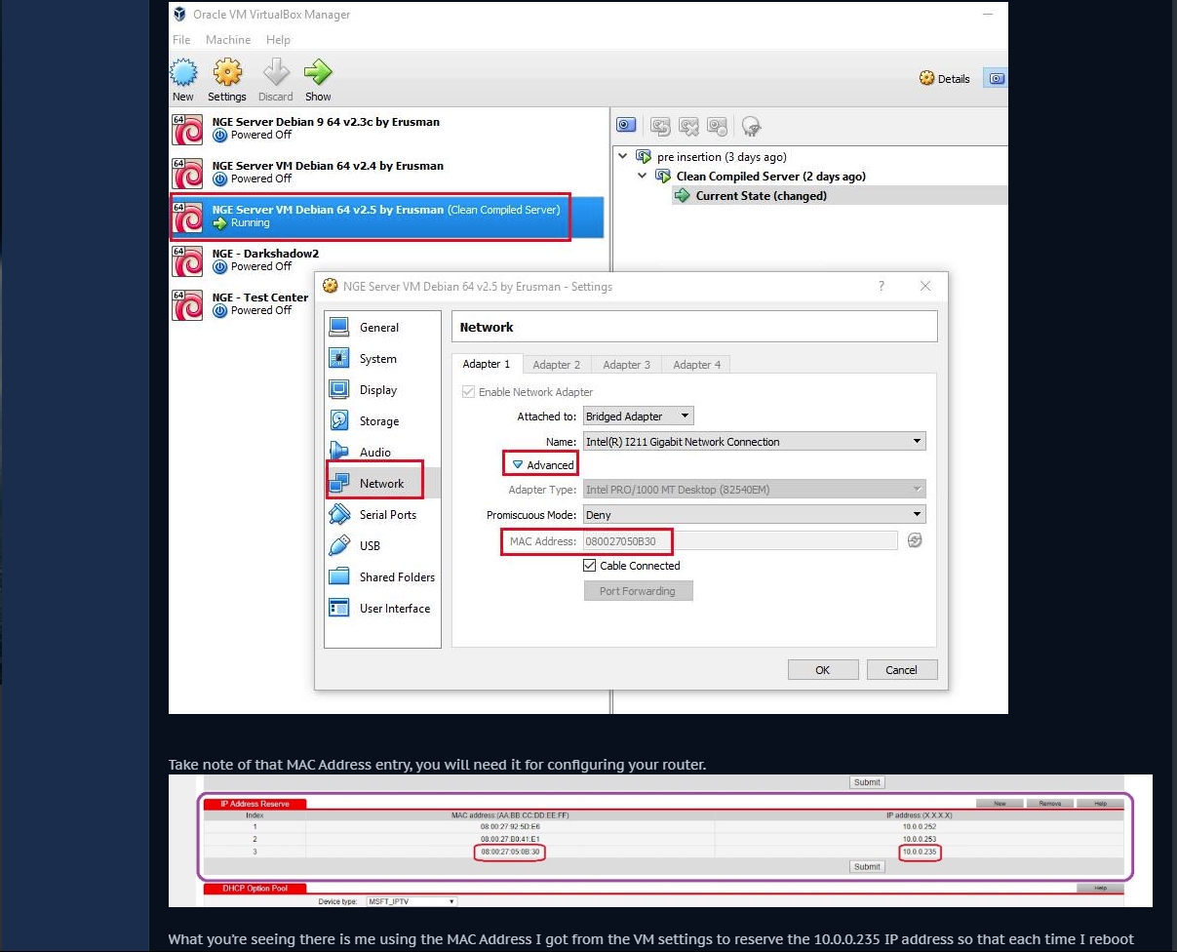Click the Clone sheep icon
Viewport: 1177px width, 952px height.
(751, 126)
